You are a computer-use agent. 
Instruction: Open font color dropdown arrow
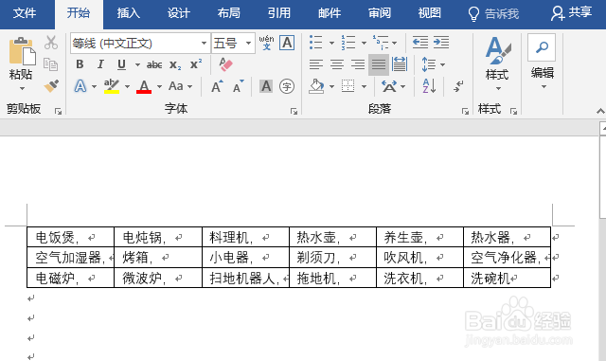click(x=159, y=86)
